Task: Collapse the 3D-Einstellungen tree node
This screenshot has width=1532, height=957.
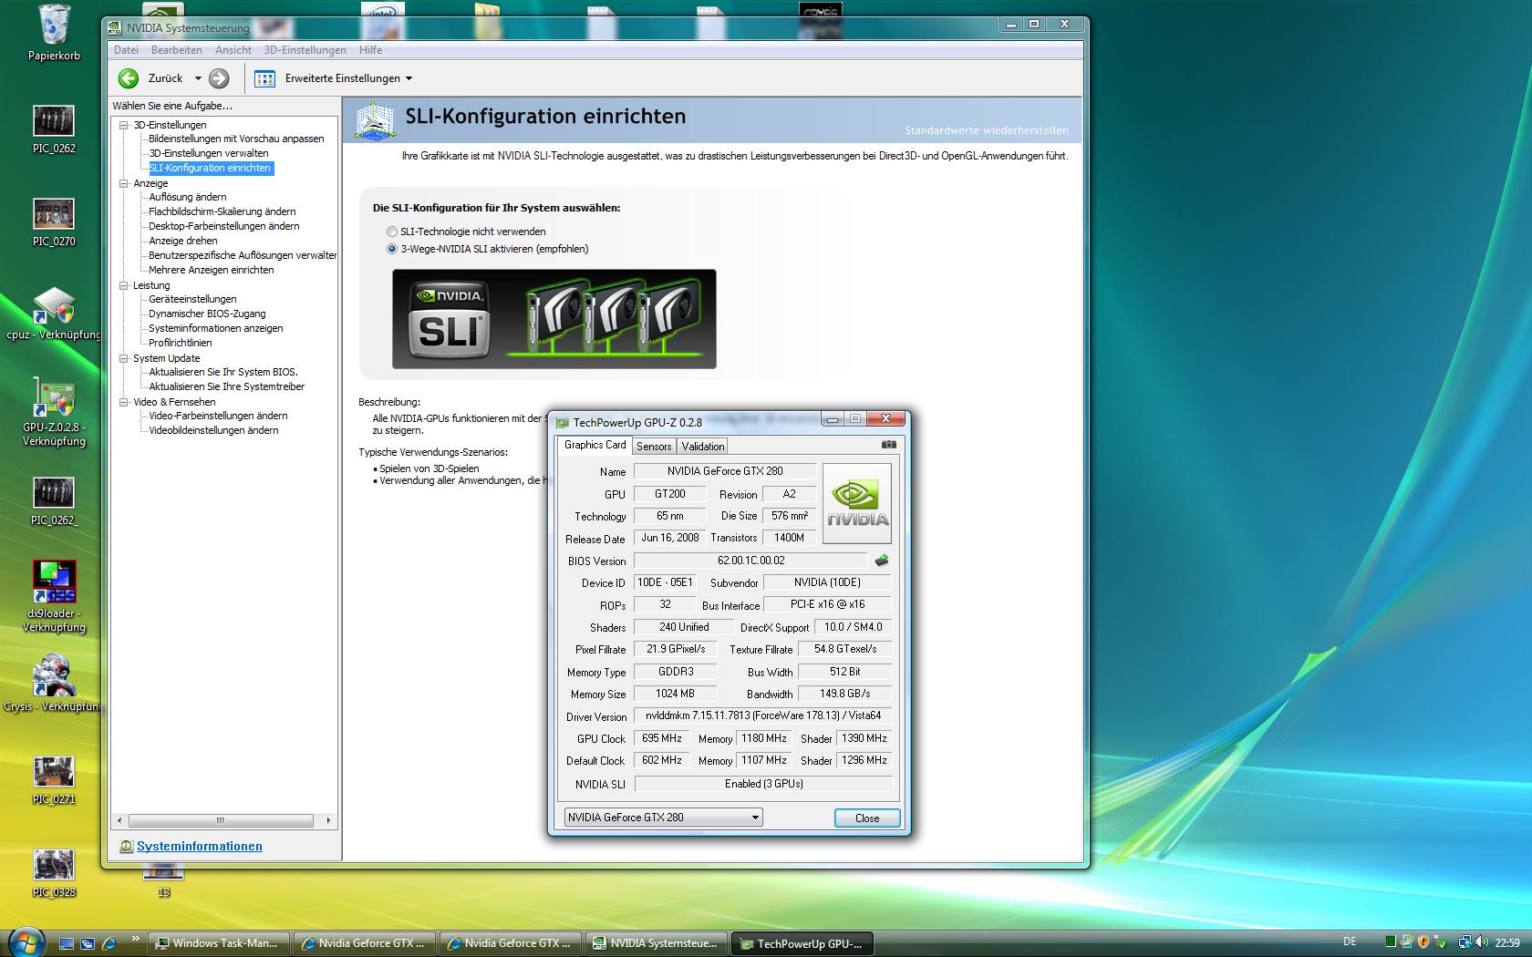Action: [124, 125]
